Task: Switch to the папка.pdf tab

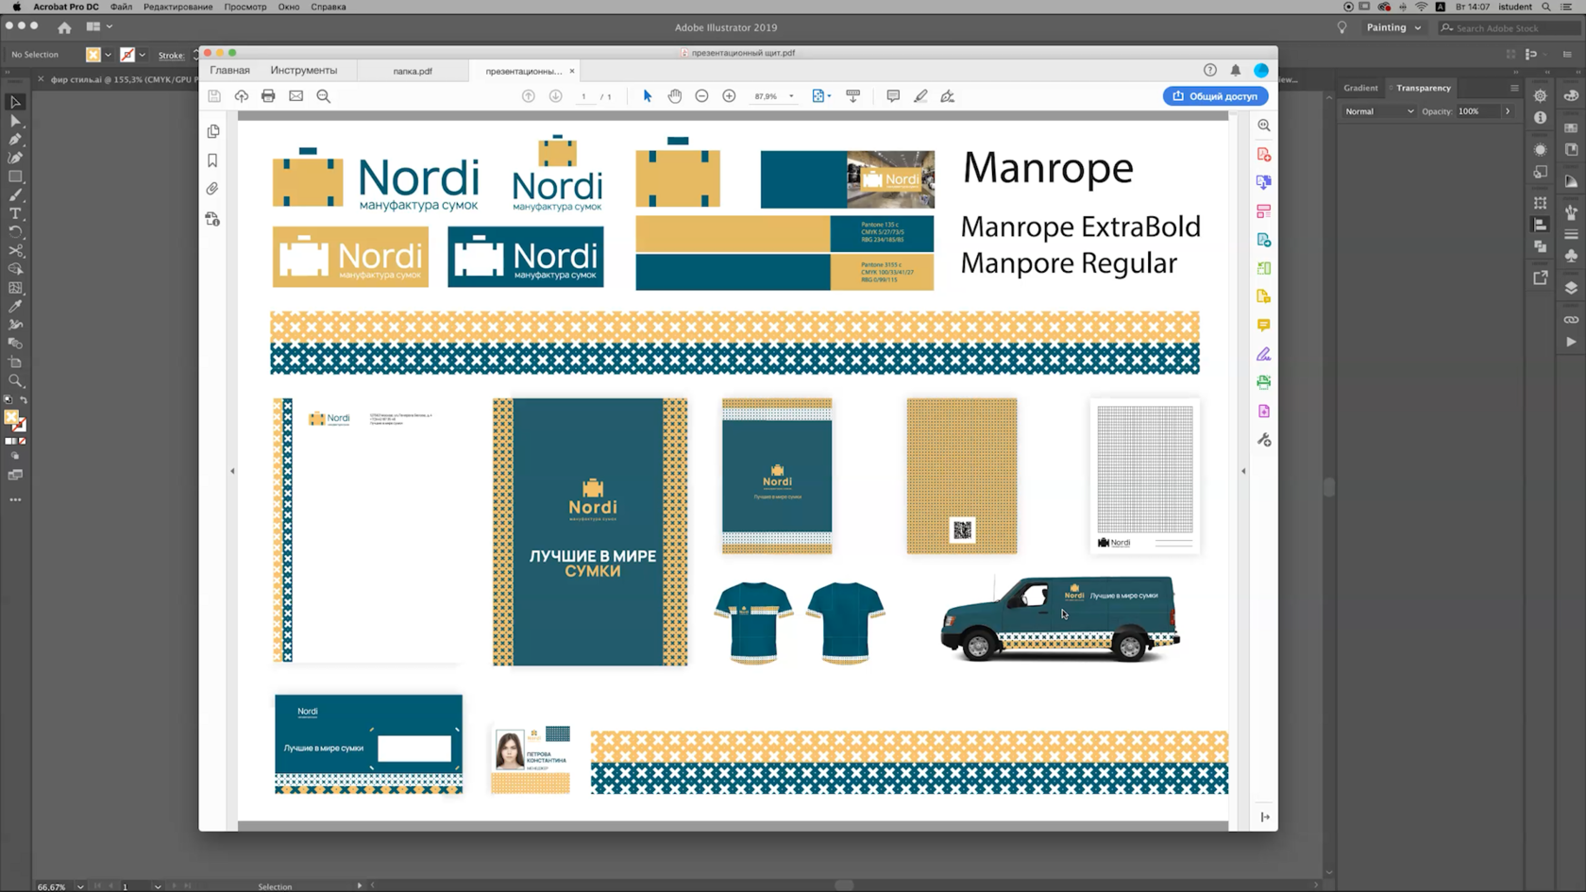Action: [413, 71]
